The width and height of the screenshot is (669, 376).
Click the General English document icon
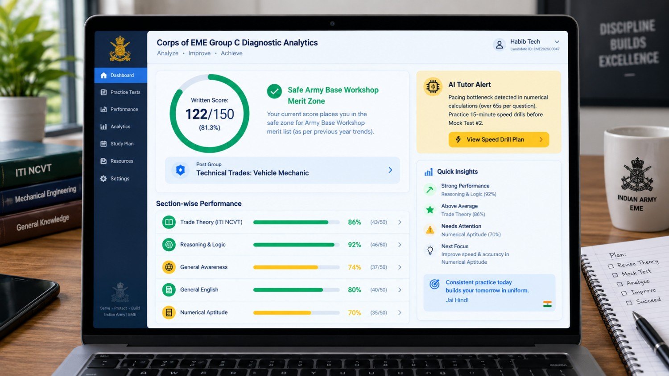[x=169, y=290]
